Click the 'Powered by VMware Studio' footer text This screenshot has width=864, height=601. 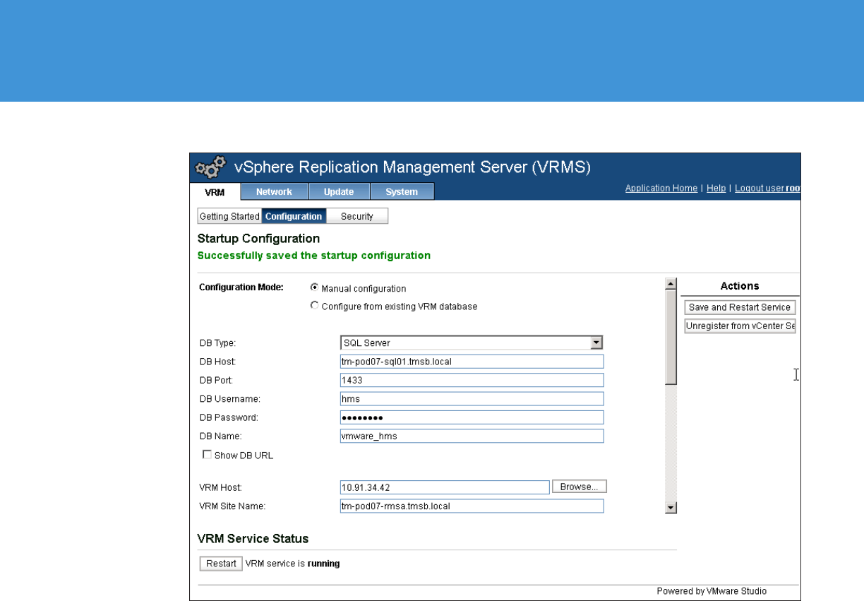(x=712, y=591)
